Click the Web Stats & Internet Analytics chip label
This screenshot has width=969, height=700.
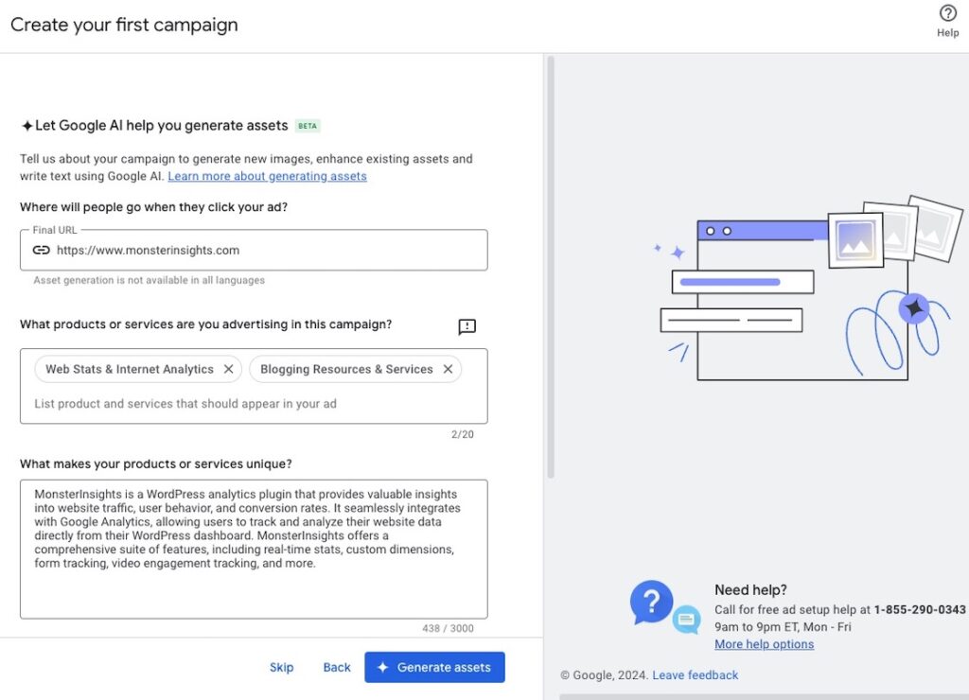coord(130,370)
